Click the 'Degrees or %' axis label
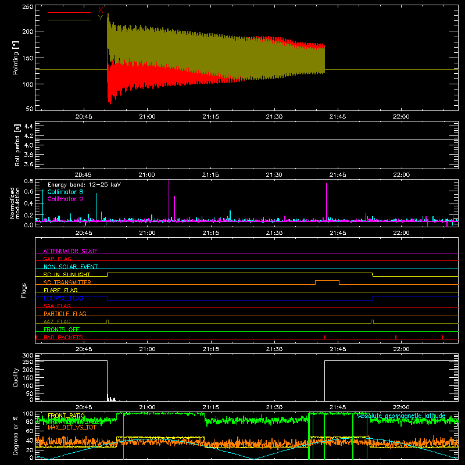Viewport: 465px width, 465px height. coord(16,435)
